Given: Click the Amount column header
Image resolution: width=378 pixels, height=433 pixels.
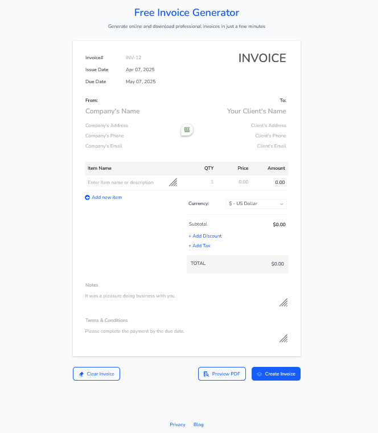Looking at the screenshot, I should (x=276, y=168).
